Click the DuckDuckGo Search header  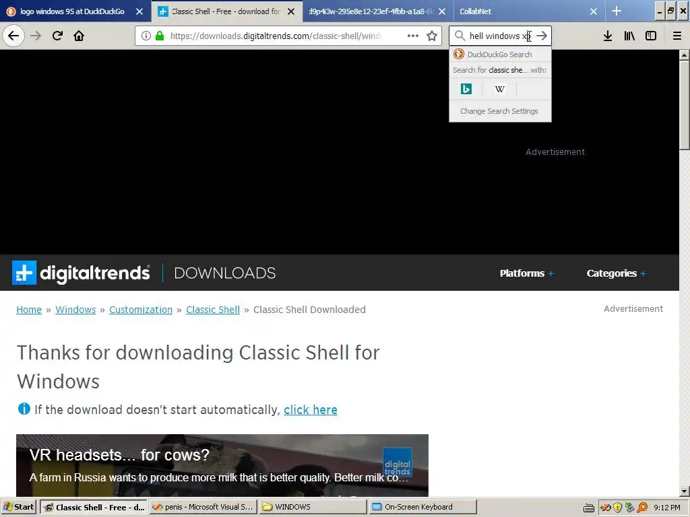(x=500, y=55)
